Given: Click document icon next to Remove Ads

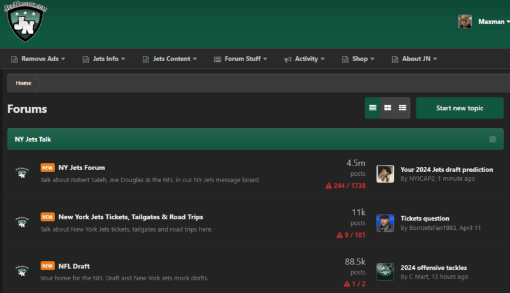Looking at the screenshot, I should [x=14, y=59].
